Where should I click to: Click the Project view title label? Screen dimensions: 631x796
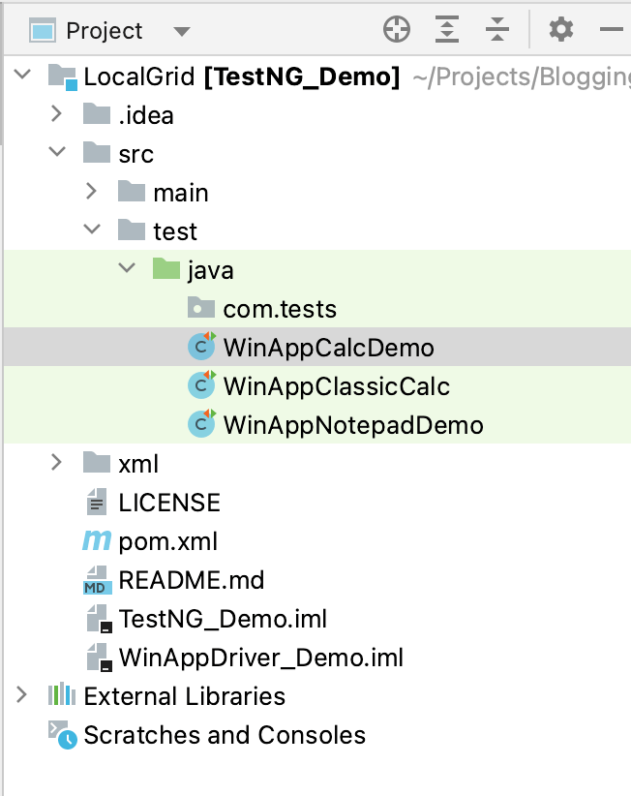(x=105, y=31)
